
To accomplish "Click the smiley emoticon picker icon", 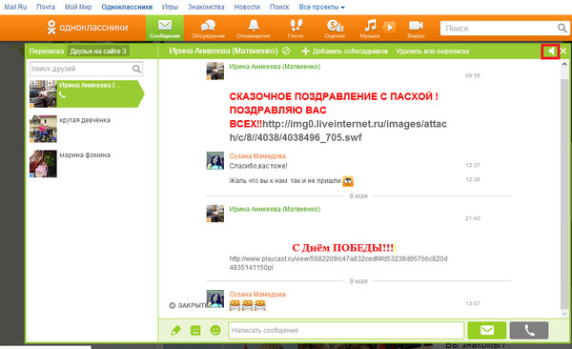I will point(215,330).
